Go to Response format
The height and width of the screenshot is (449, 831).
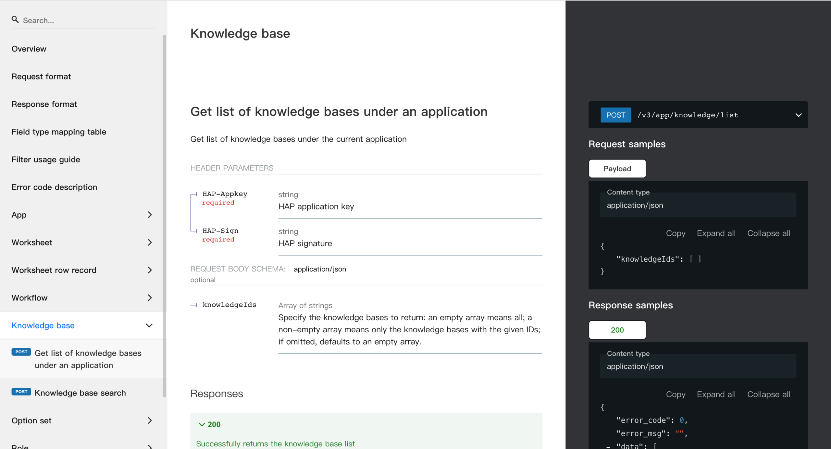coord(44,104)
